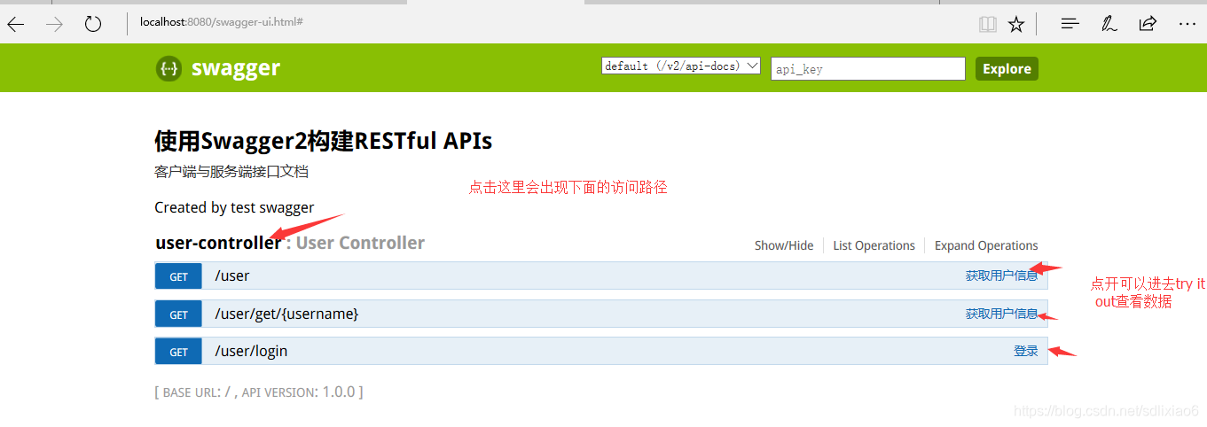Open the /user/login endpoint
The width and height of the screenshot is (1207, 427).
251,351
